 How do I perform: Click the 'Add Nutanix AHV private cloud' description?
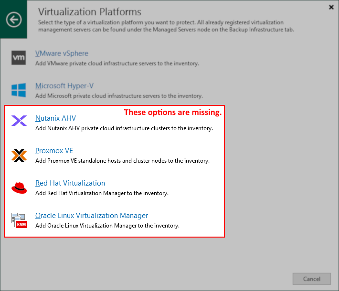click(124, 128)
